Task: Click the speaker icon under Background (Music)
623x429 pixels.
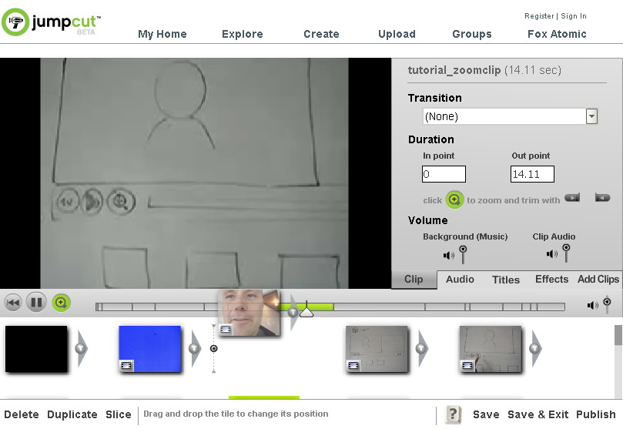Action: point(448,255)
